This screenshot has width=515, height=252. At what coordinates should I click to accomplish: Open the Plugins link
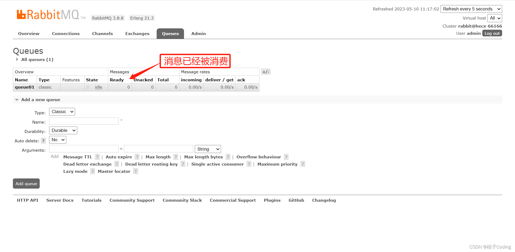tap(272, 200)
